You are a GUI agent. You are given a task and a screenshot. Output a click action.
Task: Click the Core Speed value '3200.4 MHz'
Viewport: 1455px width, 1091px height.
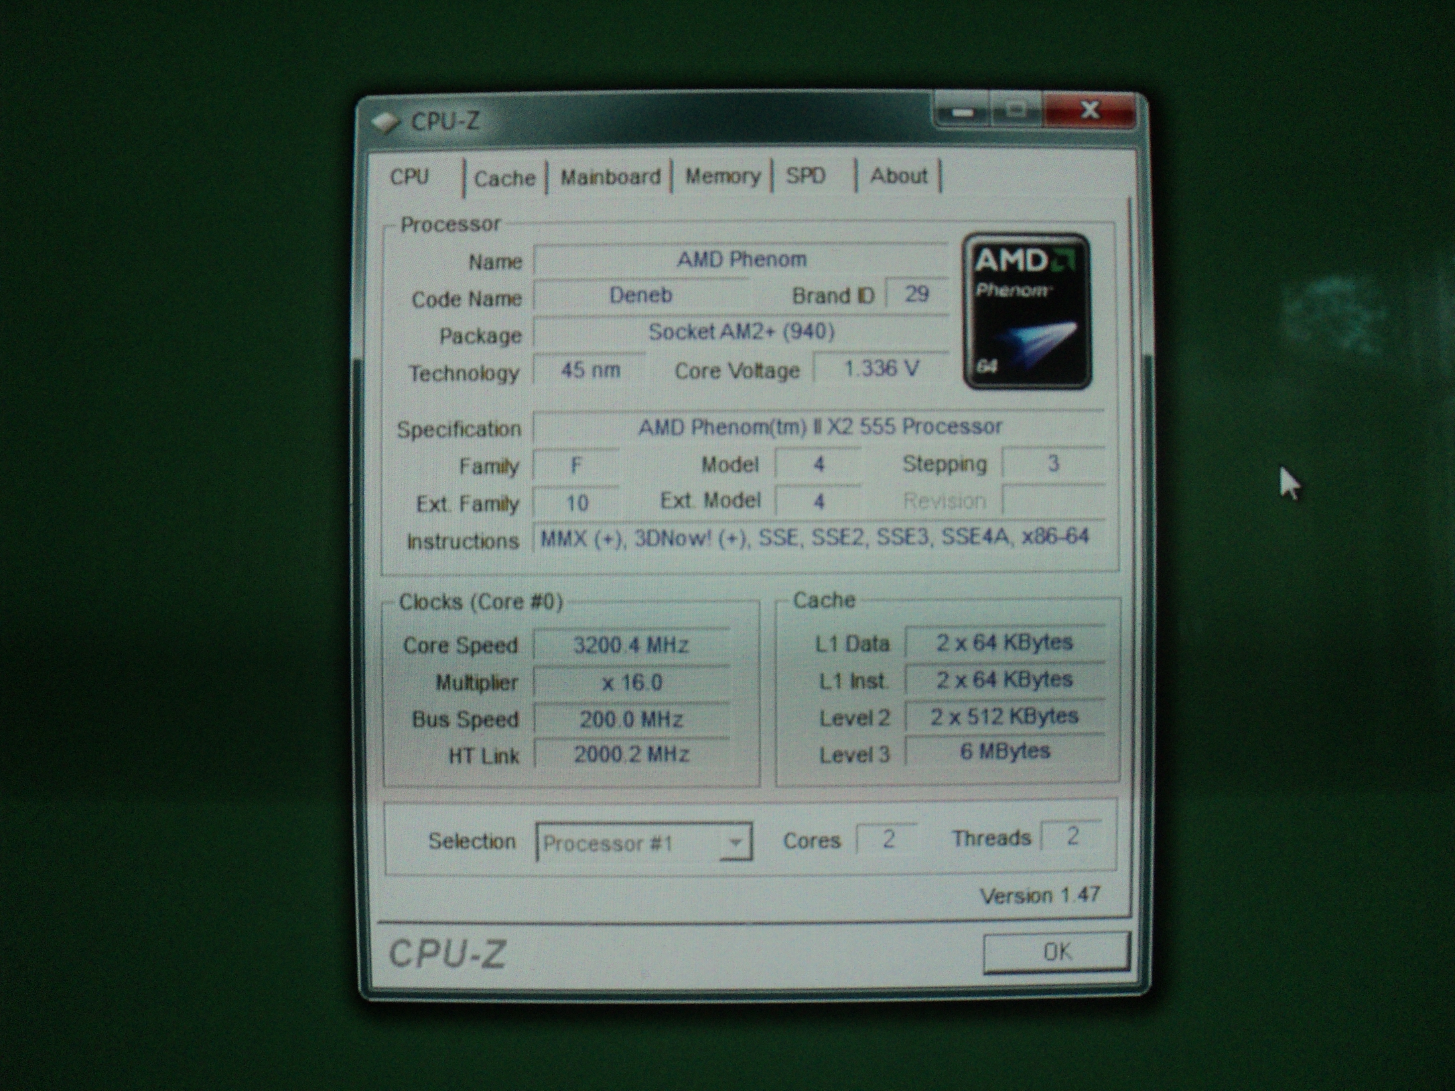point(631,644)
